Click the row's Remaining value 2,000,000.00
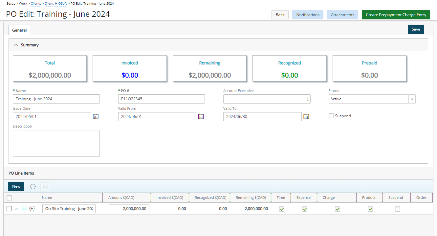This screenshot has width=437, height=236. click(x=256, y=209)
